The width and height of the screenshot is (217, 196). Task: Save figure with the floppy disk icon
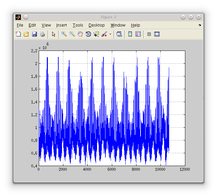tap(34, 34)
